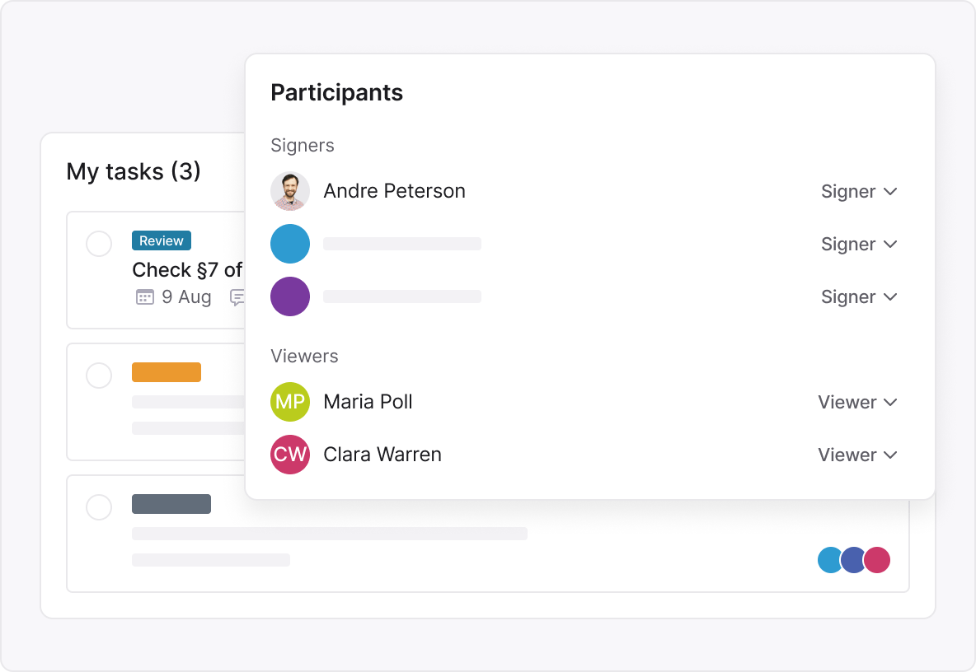Open Maria Poll's Viewer role dropdown
This screenshot has height=672, width=976.
pos(856,402)
